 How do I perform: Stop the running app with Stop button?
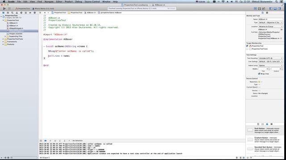[9, 8]
